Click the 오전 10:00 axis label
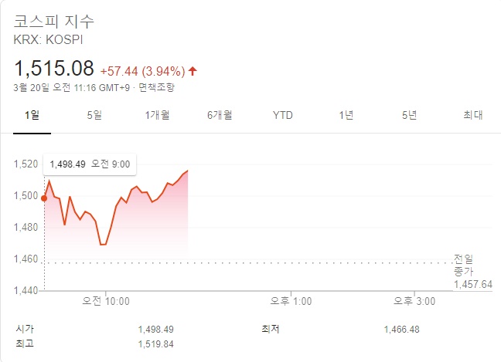Image resolution: width=501 pixels, height=362 pixels. (x=106, y=301)
